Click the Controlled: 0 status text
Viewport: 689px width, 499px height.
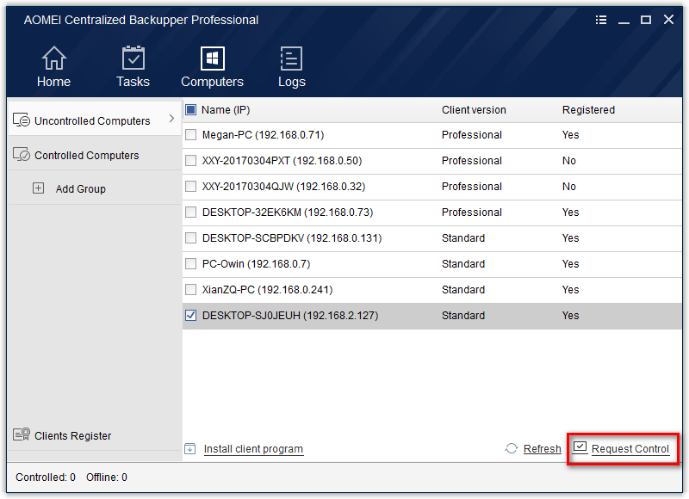click(46, 477)
